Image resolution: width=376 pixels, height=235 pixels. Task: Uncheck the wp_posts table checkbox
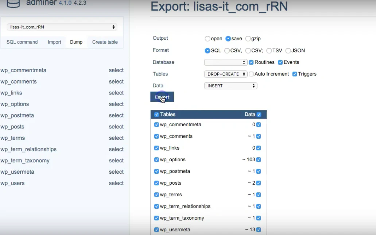click(x=156, y=183)
